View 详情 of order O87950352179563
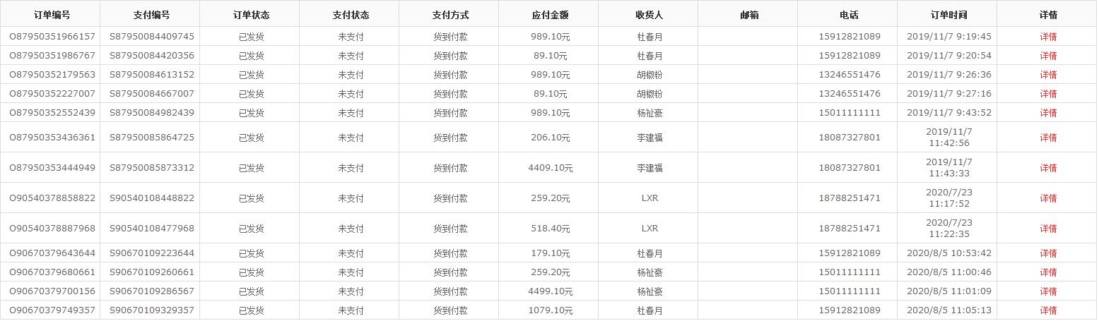Viewport: 1099px width, 333px height. pyautogui.click(x=1047, y=75)
